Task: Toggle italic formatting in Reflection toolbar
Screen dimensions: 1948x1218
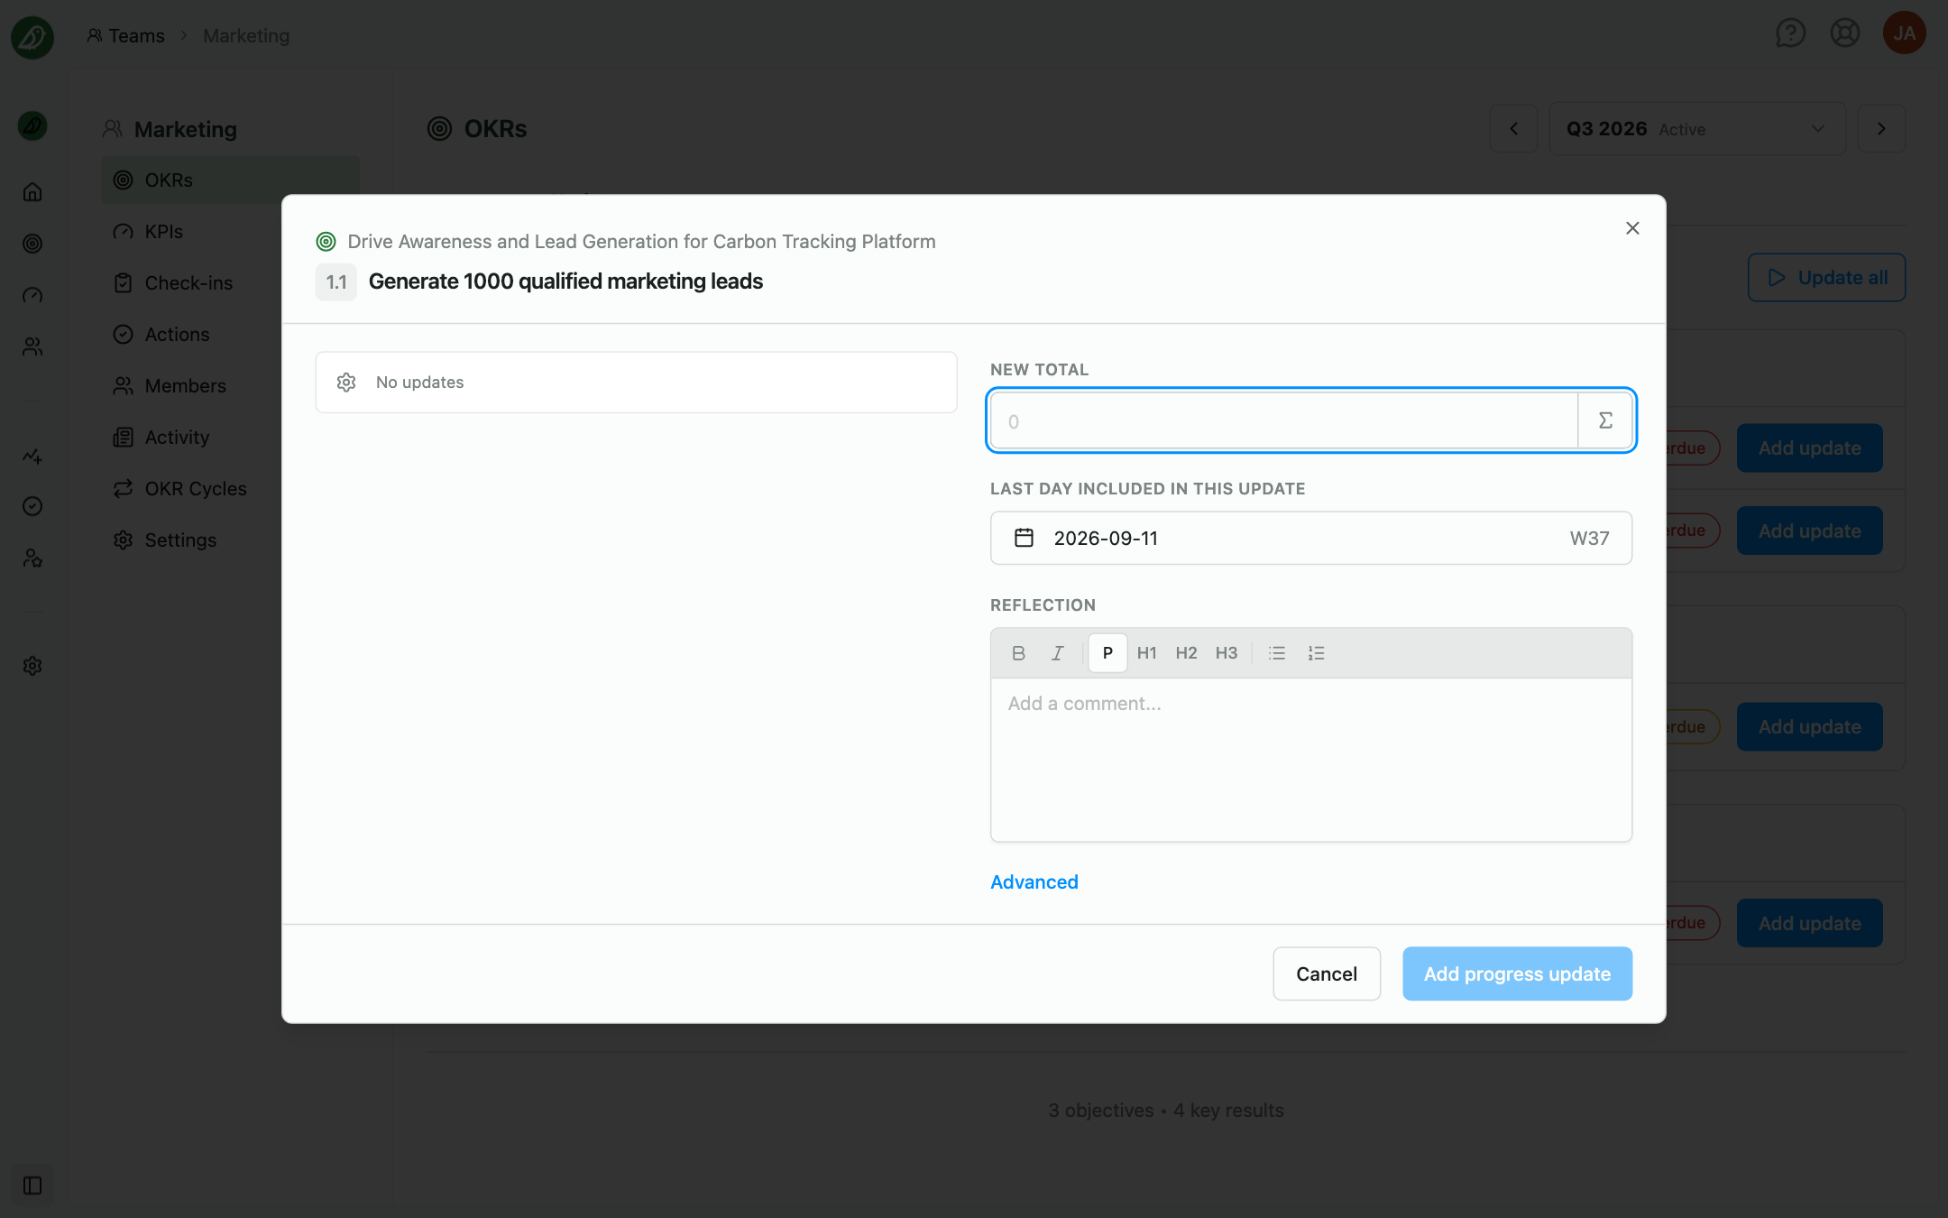Action: [x=1057, y=653]
